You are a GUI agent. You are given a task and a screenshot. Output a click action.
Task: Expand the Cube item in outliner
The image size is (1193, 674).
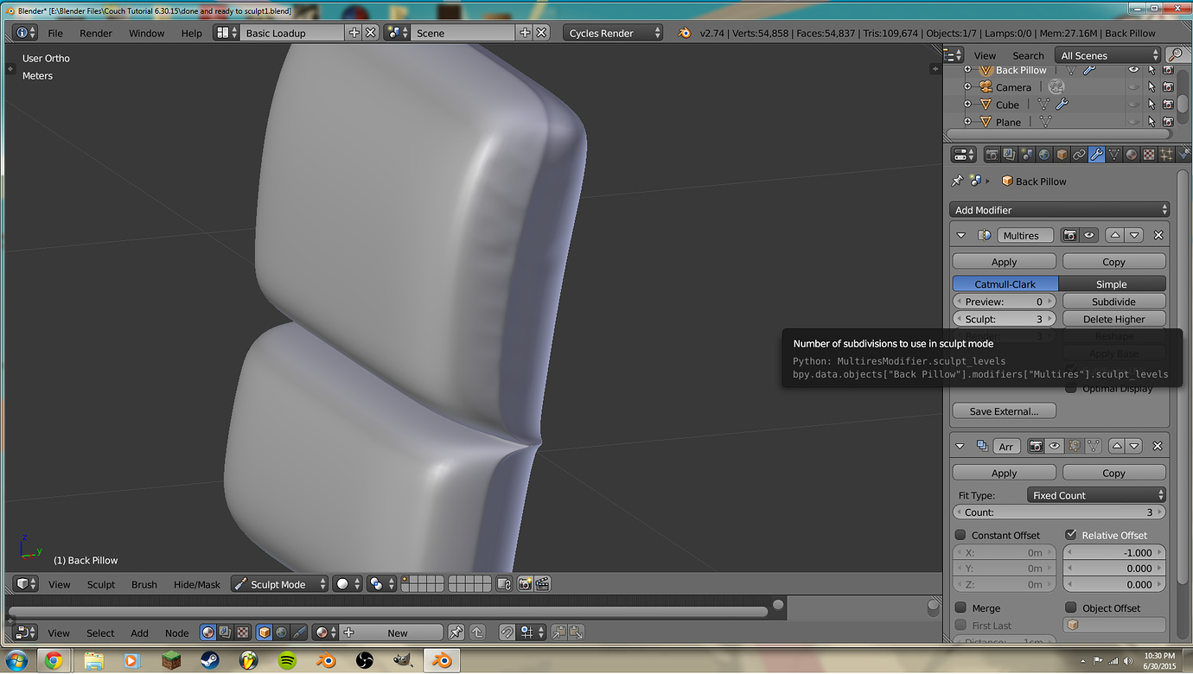[x=967, y=105]
